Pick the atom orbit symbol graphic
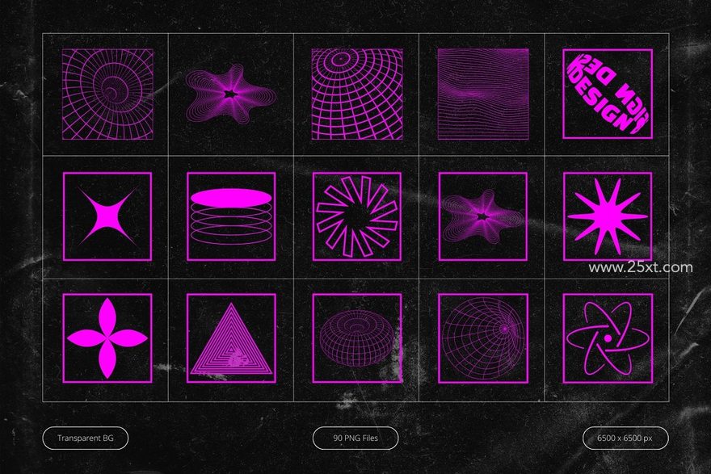This screenshot has width=711, height=474. click(608, 338)
